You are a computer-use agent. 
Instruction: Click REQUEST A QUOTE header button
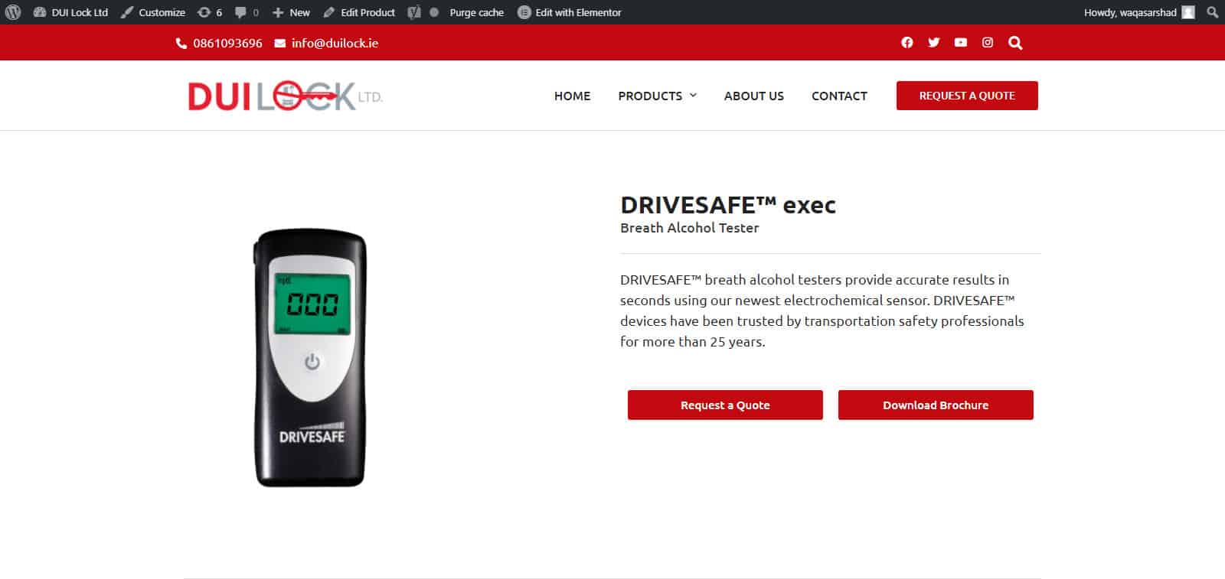(x=967, y=96)
